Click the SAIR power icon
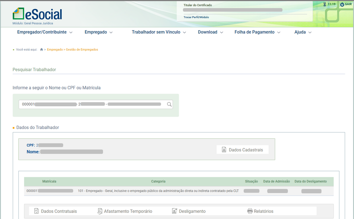This screenshot has height=219, width=354. coord(342,4)
